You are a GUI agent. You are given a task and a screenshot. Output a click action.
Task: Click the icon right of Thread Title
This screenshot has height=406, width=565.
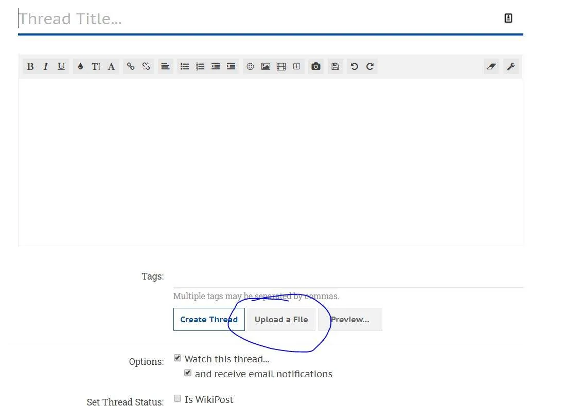pyautogui.click(x=508, y=19)
